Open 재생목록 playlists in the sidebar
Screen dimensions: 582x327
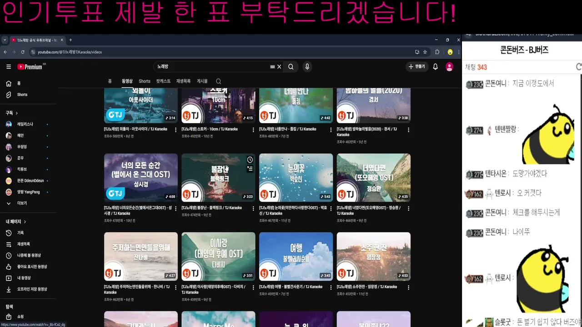[x=28, y=244]
